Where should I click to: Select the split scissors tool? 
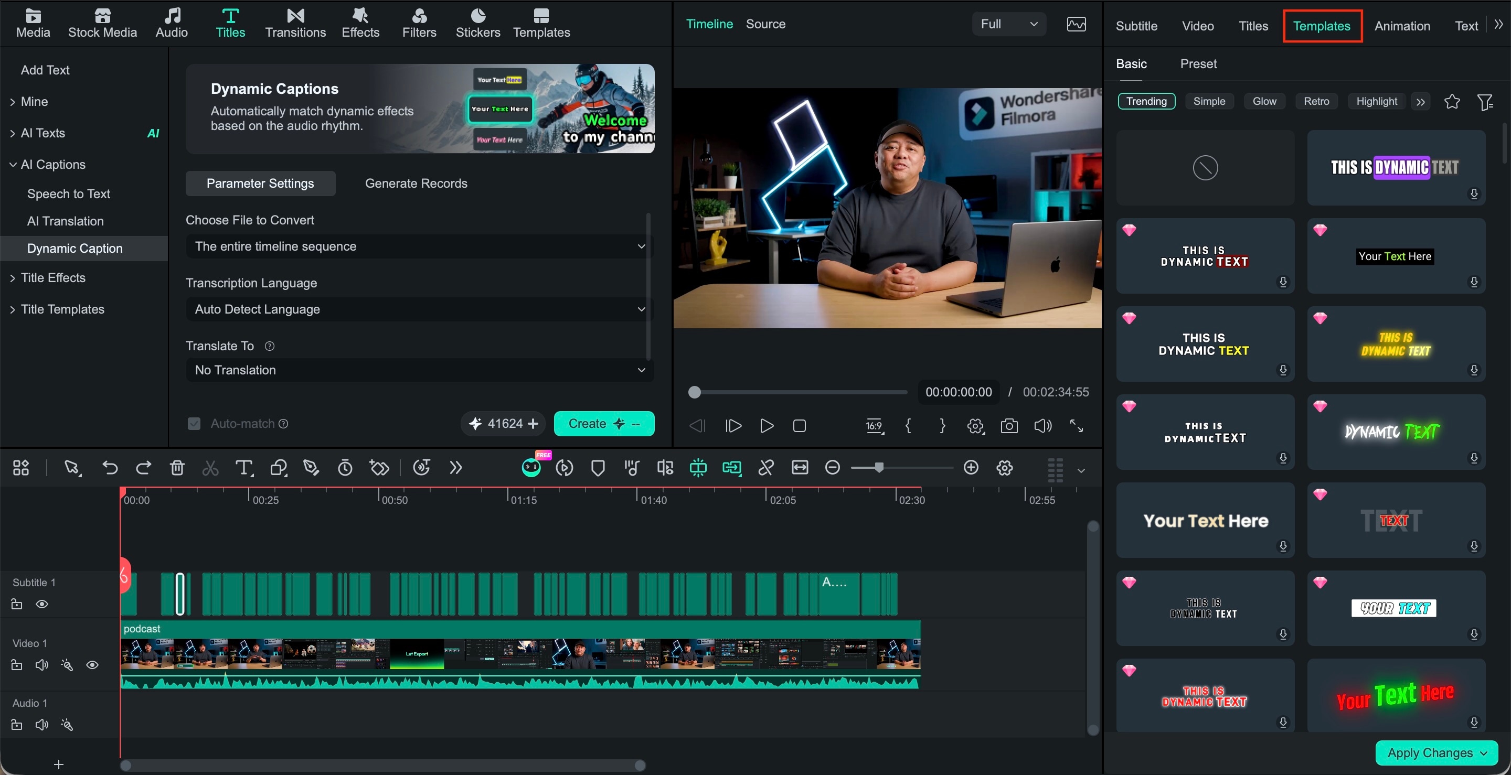[210, 467]
